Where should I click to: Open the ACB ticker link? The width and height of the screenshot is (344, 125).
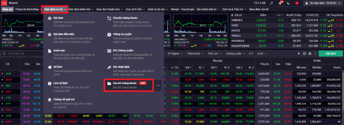[x=9, y=74]
